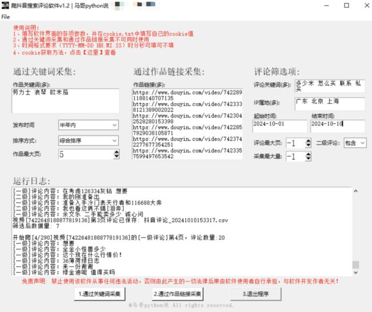
Task: Open the File menu
Action: [6, 17]
